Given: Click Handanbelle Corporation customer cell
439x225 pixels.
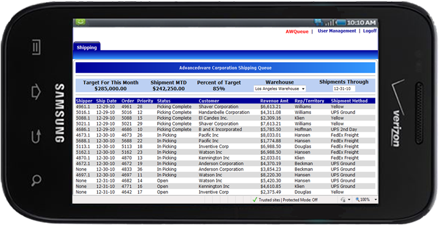Looking at the screenshot, I should coord(224,112).
